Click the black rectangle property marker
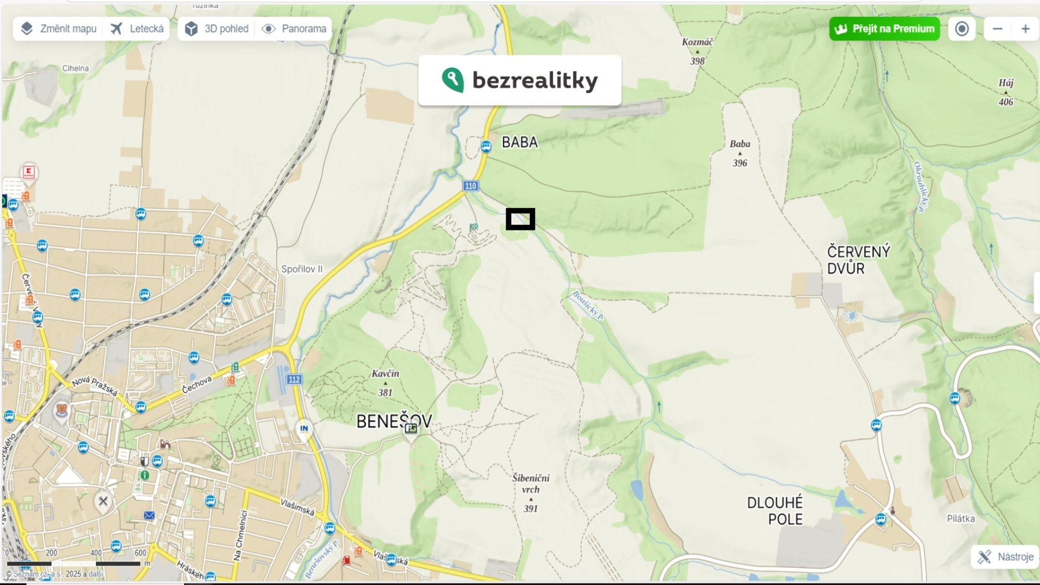The image size is (1040, 585). tap(521, 219)
